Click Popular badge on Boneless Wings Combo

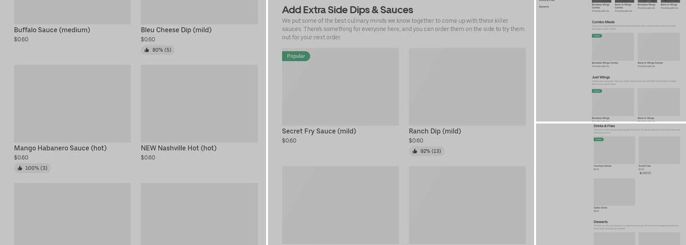tap(597, 36)
